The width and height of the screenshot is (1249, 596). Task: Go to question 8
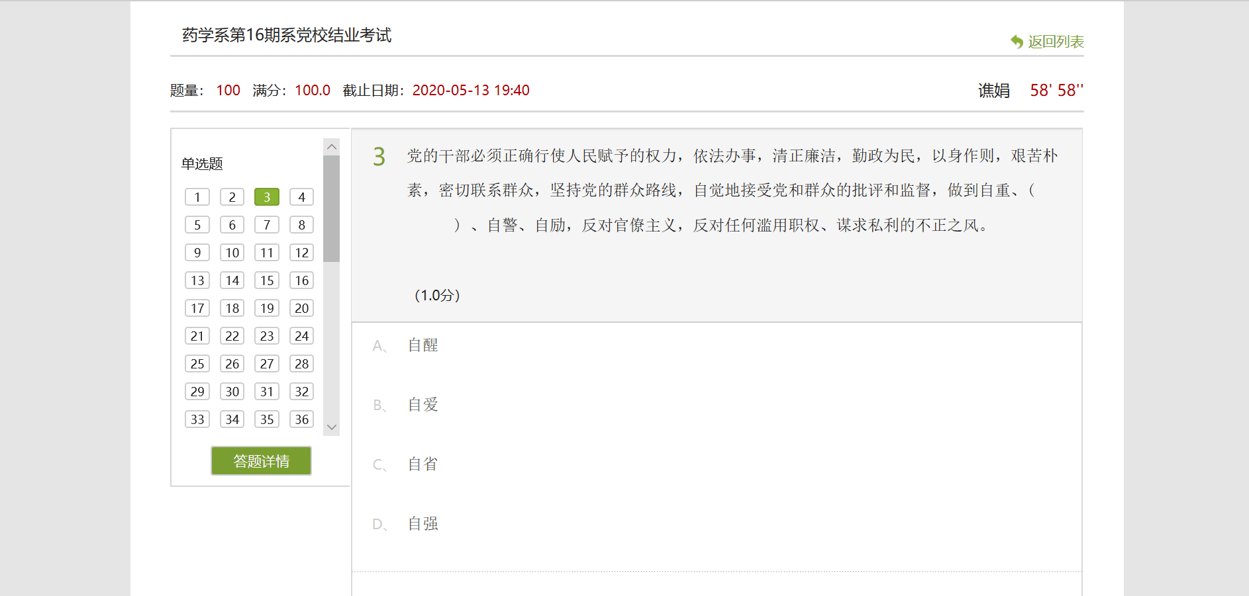click(x=301, y=225)
